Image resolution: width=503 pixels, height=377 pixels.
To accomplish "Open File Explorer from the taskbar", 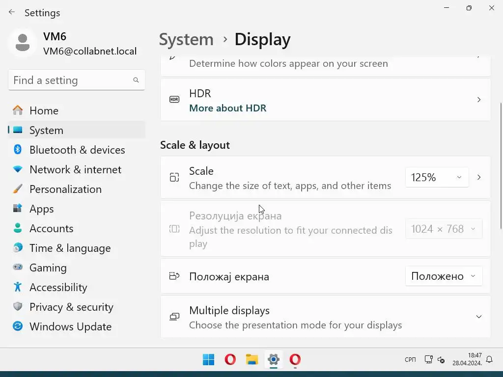I will [252, 360].
